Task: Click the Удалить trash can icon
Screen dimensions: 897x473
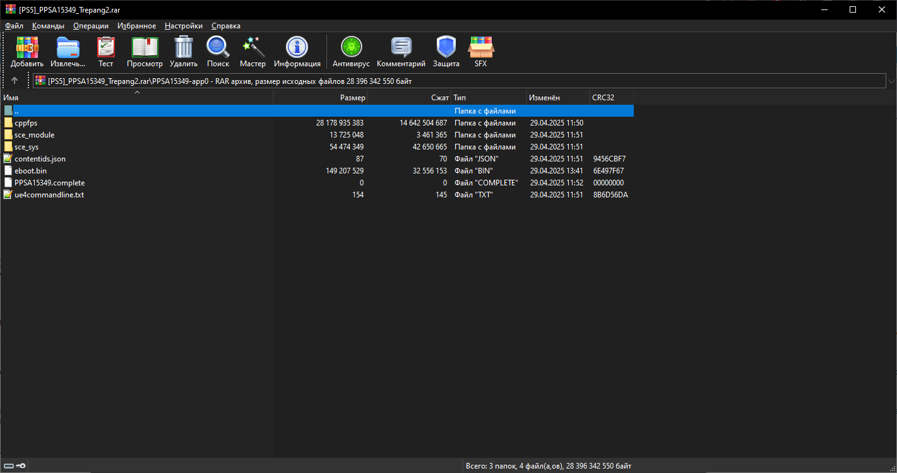Action: [183, 48]
